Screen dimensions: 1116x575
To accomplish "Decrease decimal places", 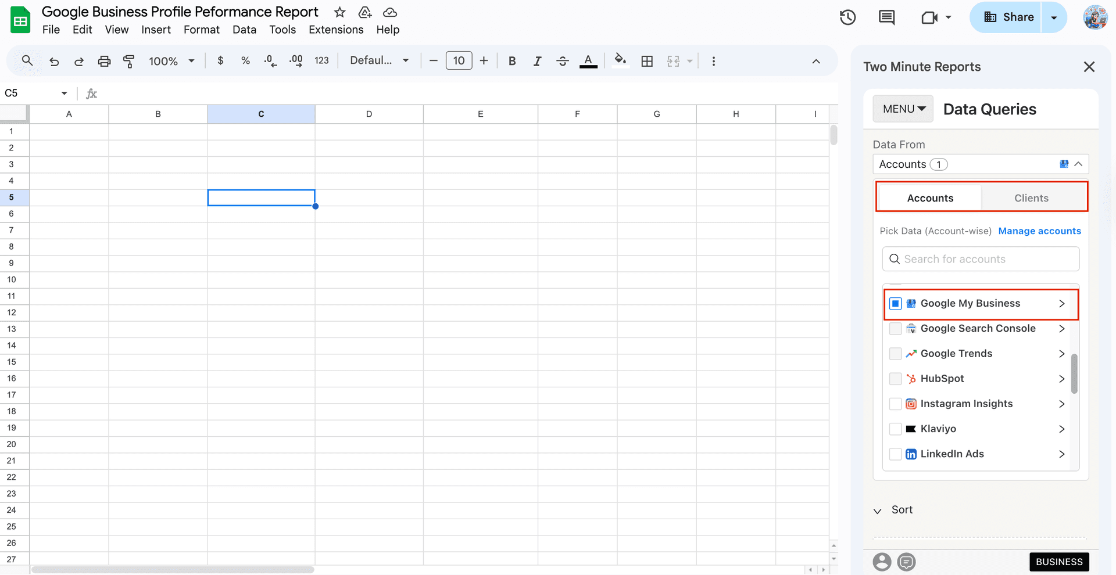I will (269, 60).
